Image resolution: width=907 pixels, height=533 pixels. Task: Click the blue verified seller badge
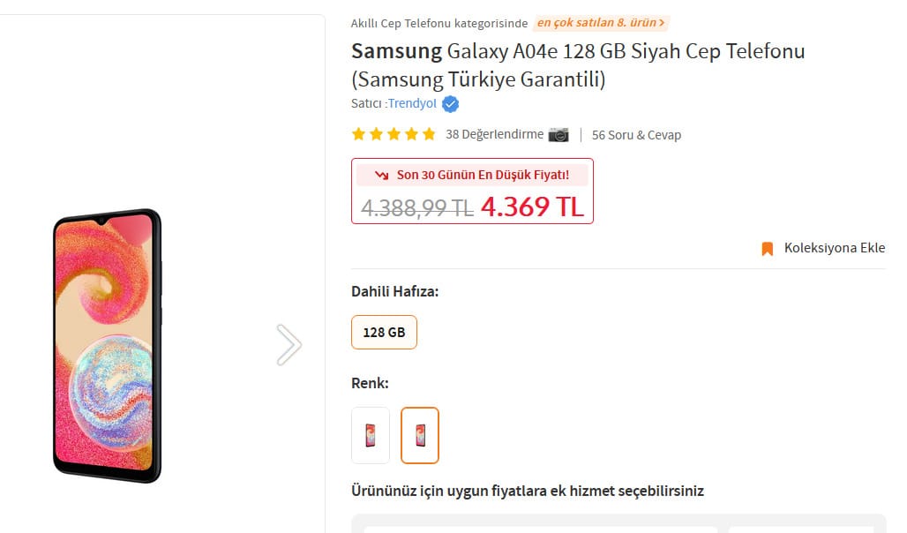450,104
